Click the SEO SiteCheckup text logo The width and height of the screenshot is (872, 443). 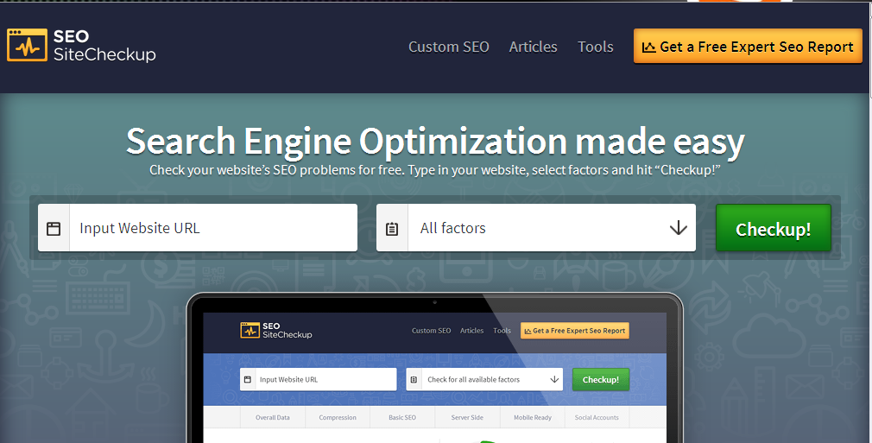pyautogui.click(x=104, y=45)
